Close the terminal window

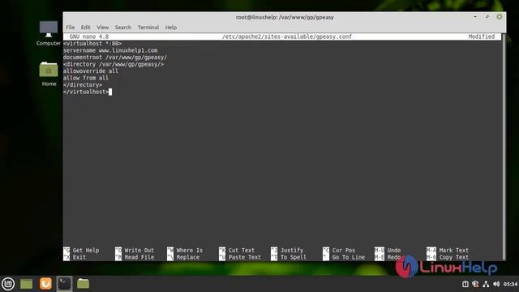[500, 16]
